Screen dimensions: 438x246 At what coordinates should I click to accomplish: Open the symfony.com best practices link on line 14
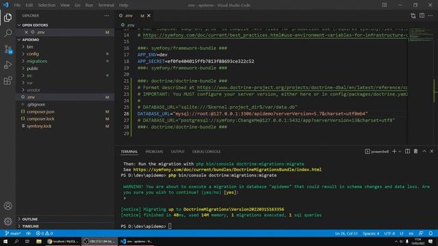pos(275,35)
